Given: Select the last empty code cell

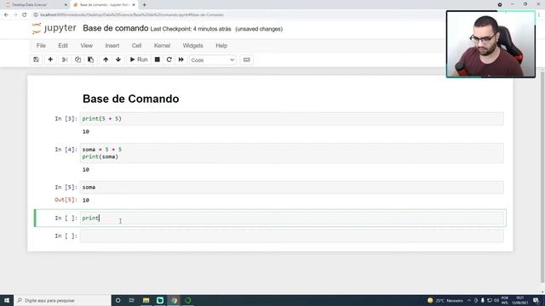Looking at the screenshot, I should tap(291, 236).
